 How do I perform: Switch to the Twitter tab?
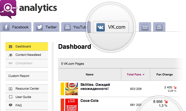(46, 27)
